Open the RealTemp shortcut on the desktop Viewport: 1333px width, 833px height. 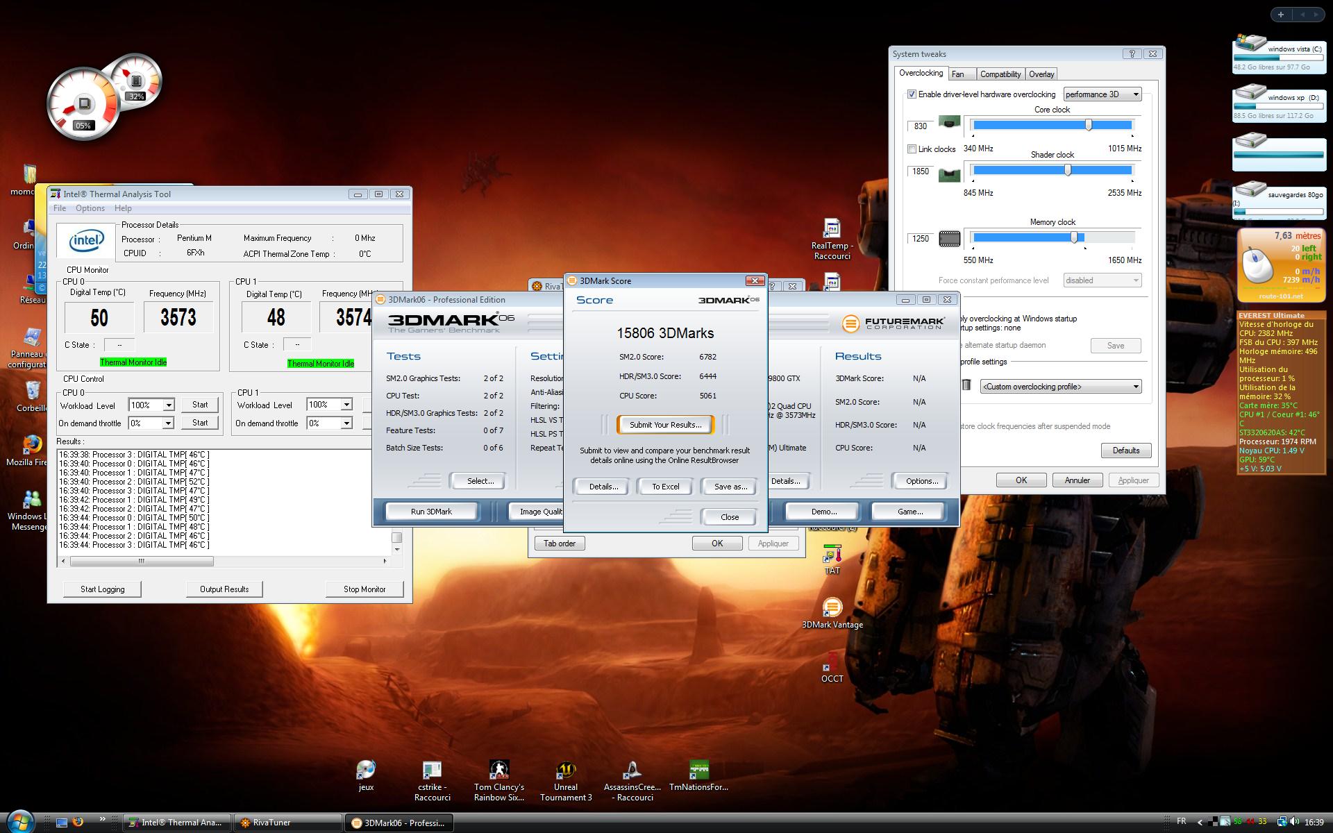[831, 239]
